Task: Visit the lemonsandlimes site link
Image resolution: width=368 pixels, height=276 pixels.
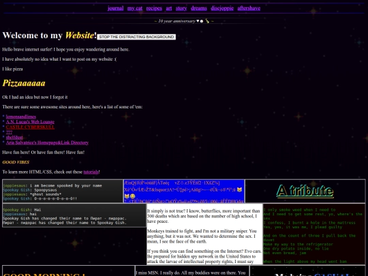Action: (x=21, y=117)
